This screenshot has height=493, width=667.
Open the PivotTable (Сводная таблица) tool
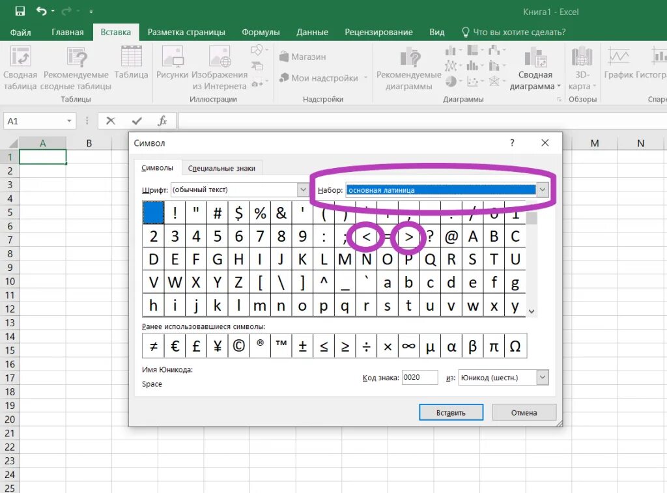20,68
